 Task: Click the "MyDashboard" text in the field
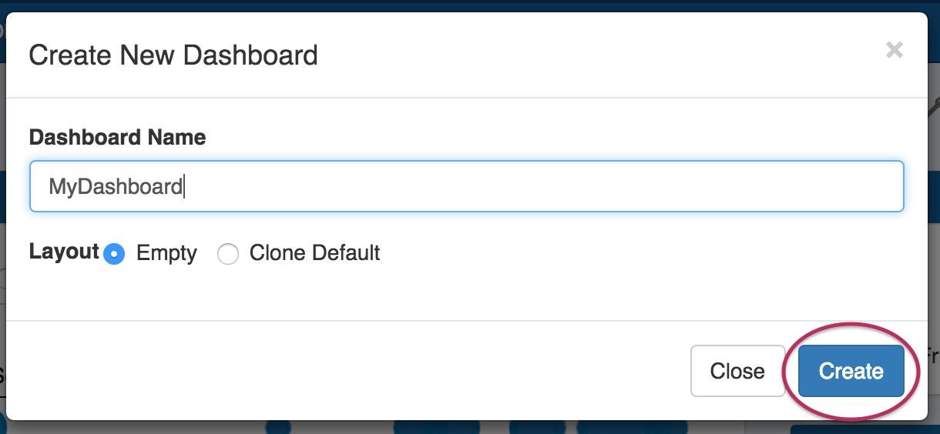pyautogui.click(x=116, y=186)
